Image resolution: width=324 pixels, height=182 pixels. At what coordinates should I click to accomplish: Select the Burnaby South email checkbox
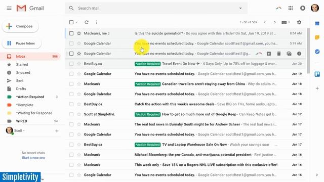[x=71, y=124]
